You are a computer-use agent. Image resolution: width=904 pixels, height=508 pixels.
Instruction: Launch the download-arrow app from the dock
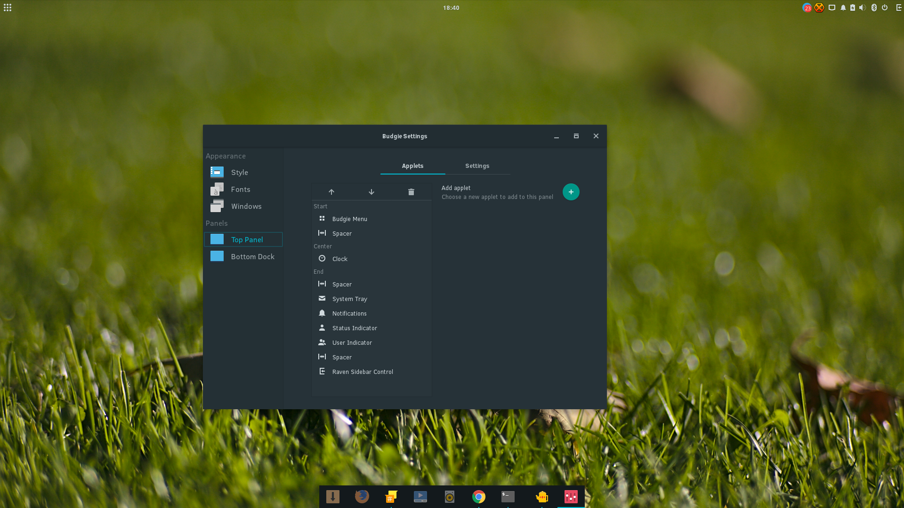[333, 497]
